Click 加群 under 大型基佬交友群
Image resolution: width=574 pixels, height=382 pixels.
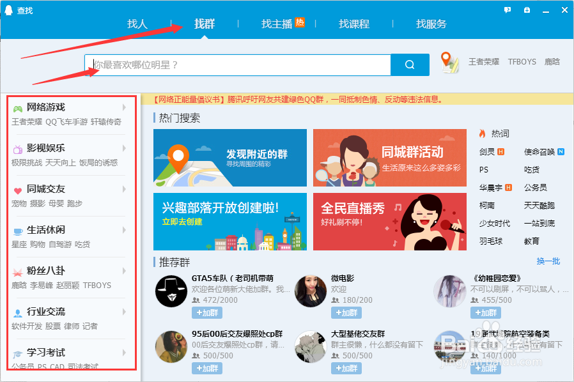point(346,368)
